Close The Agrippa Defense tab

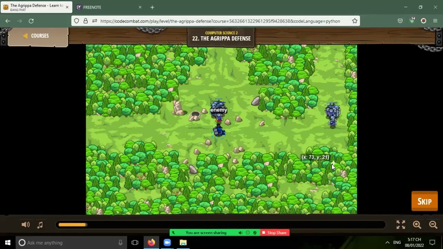pyautogui.click(x=67, y=7)
